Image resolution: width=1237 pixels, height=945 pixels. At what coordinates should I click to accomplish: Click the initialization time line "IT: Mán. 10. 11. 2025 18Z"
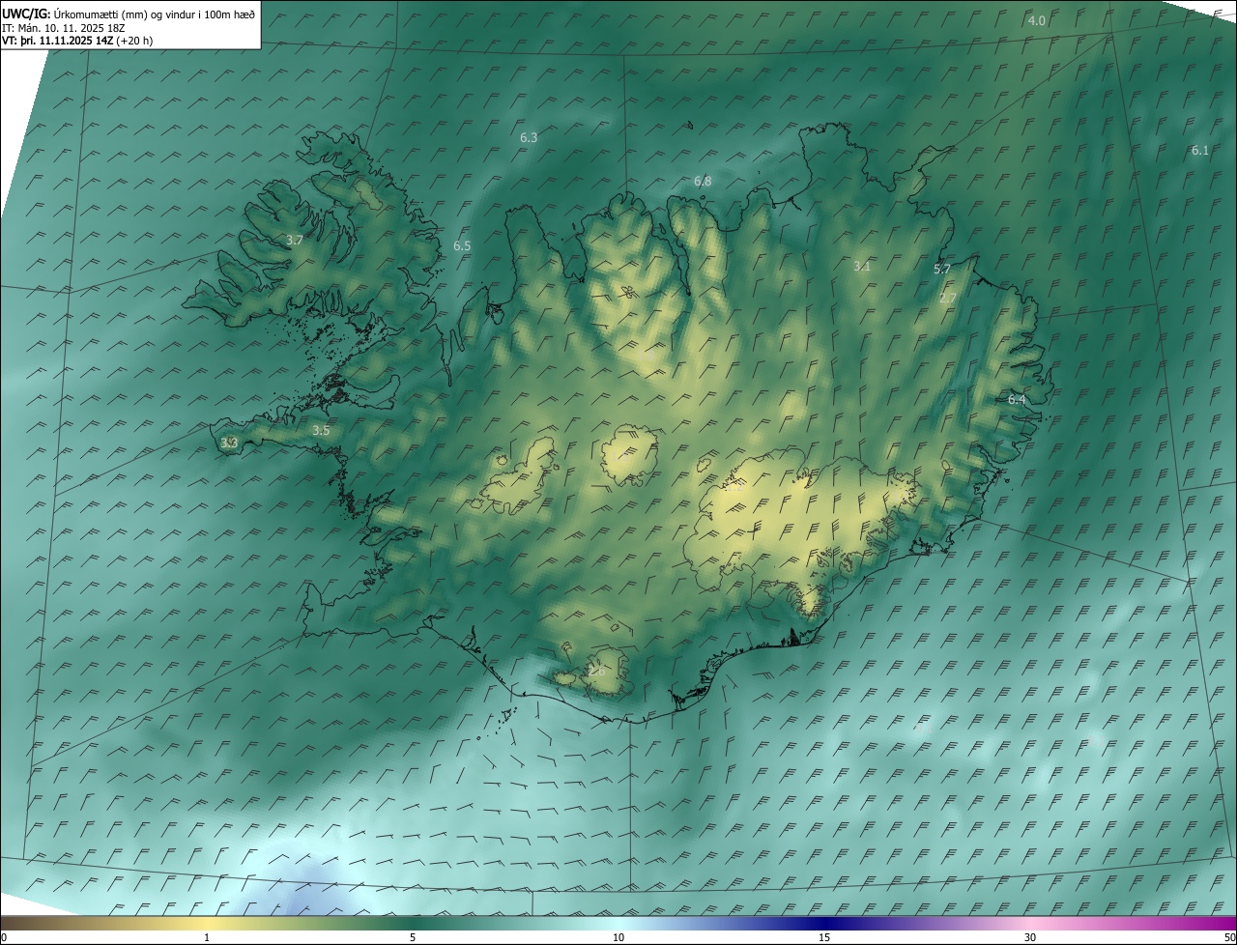[64, 28]
